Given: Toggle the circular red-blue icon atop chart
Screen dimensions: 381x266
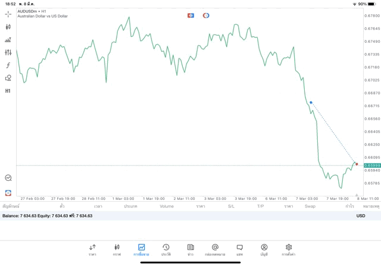Looking at the screenshot, I should pos(206,15).
